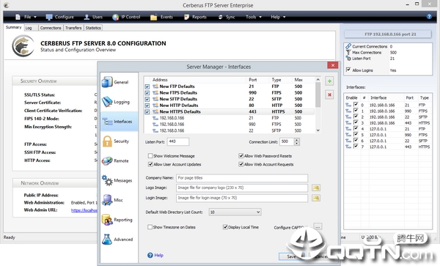
Task: Enable Show Welcome Message checkbox
Action: coord(150,156)
